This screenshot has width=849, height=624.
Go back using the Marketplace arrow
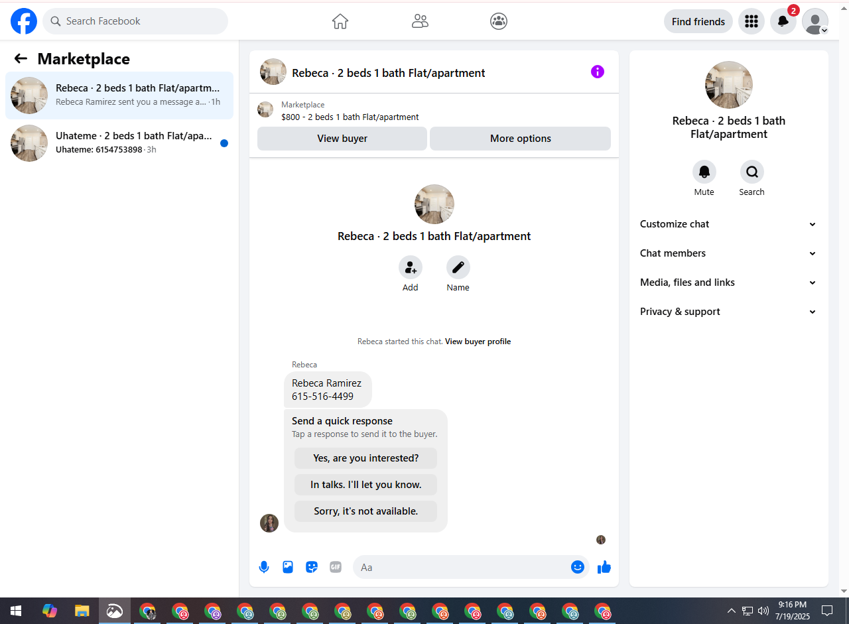(21, 59)
